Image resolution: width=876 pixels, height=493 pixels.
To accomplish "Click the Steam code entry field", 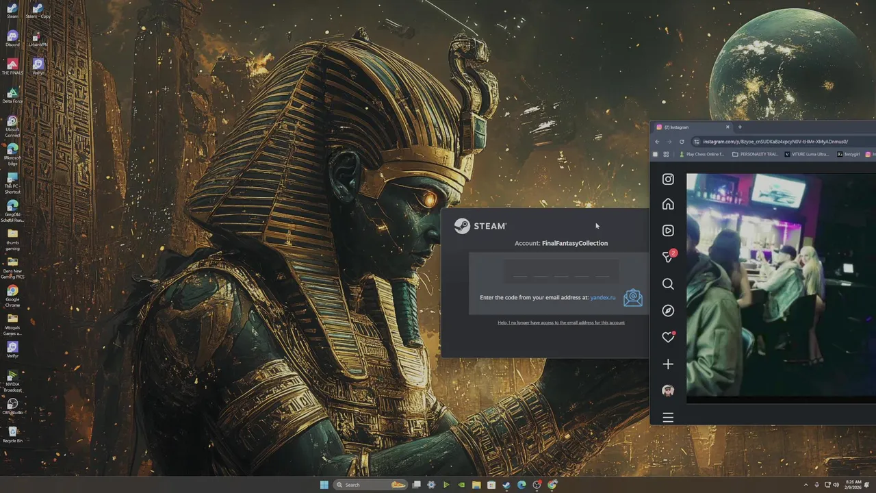I will pos(561,271).
